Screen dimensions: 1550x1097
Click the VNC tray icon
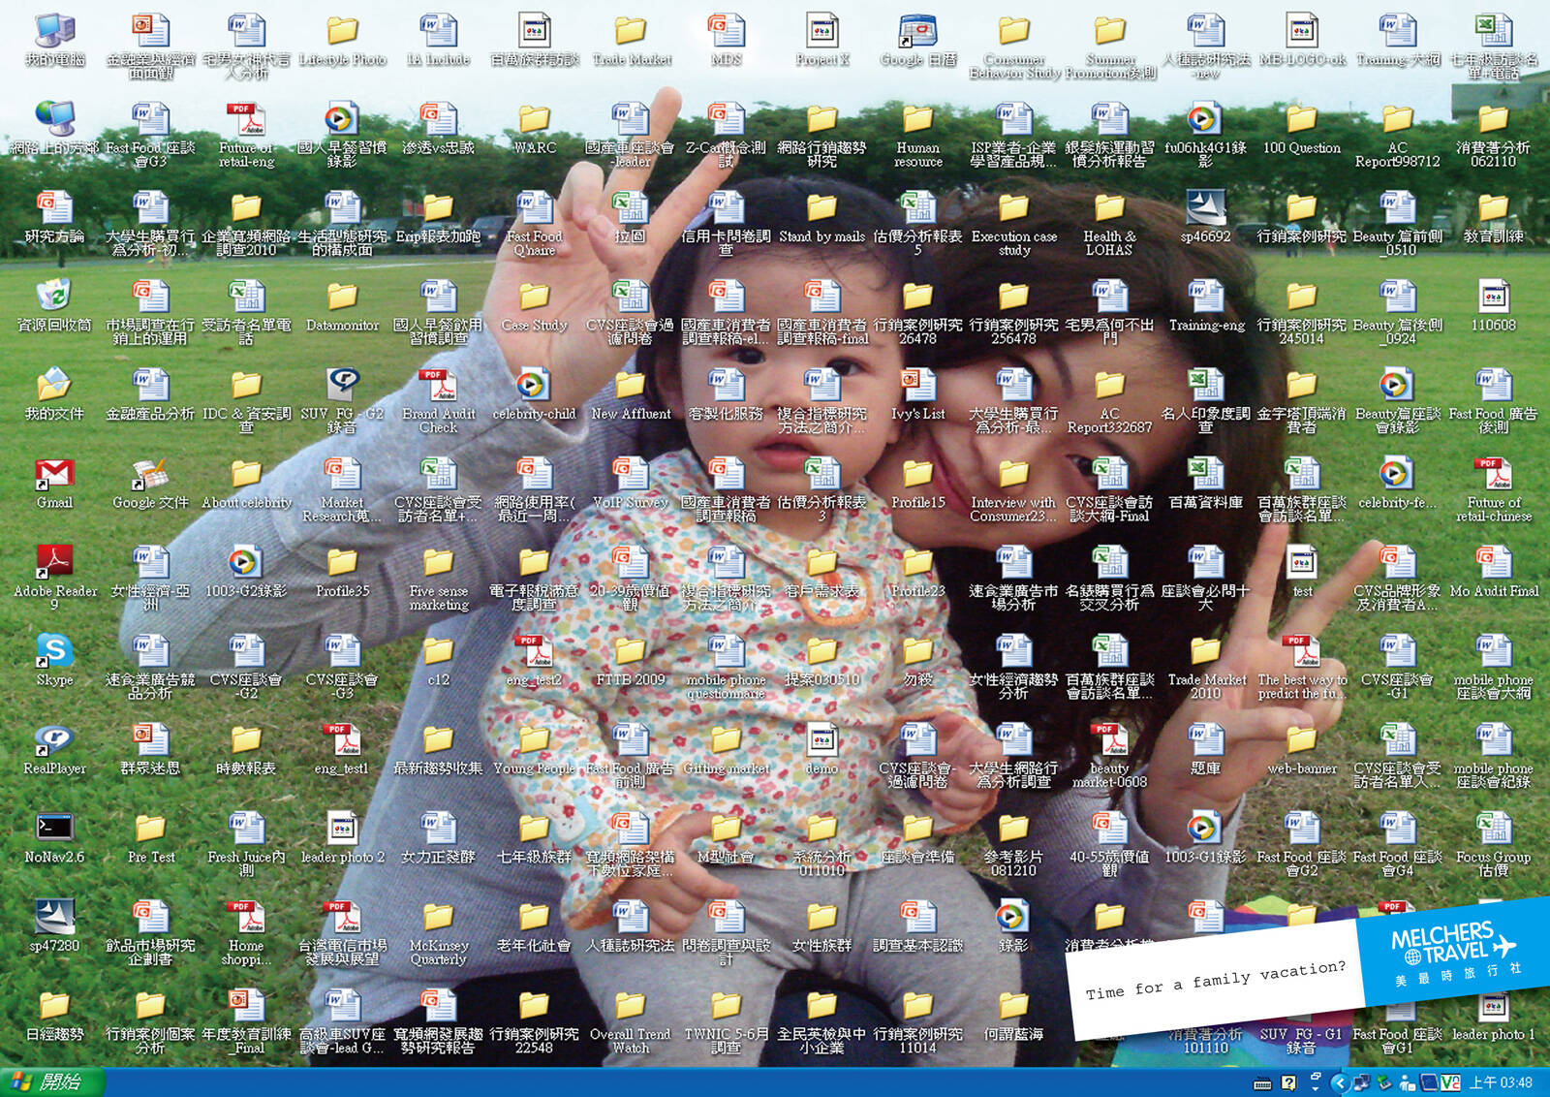1450,1083
